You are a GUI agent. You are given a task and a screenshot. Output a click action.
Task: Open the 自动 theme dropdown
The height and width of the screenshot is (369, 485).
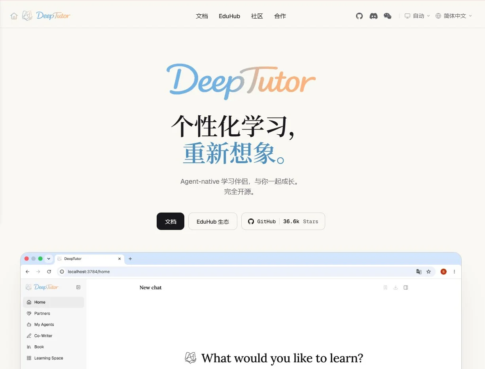coord(417,16)
